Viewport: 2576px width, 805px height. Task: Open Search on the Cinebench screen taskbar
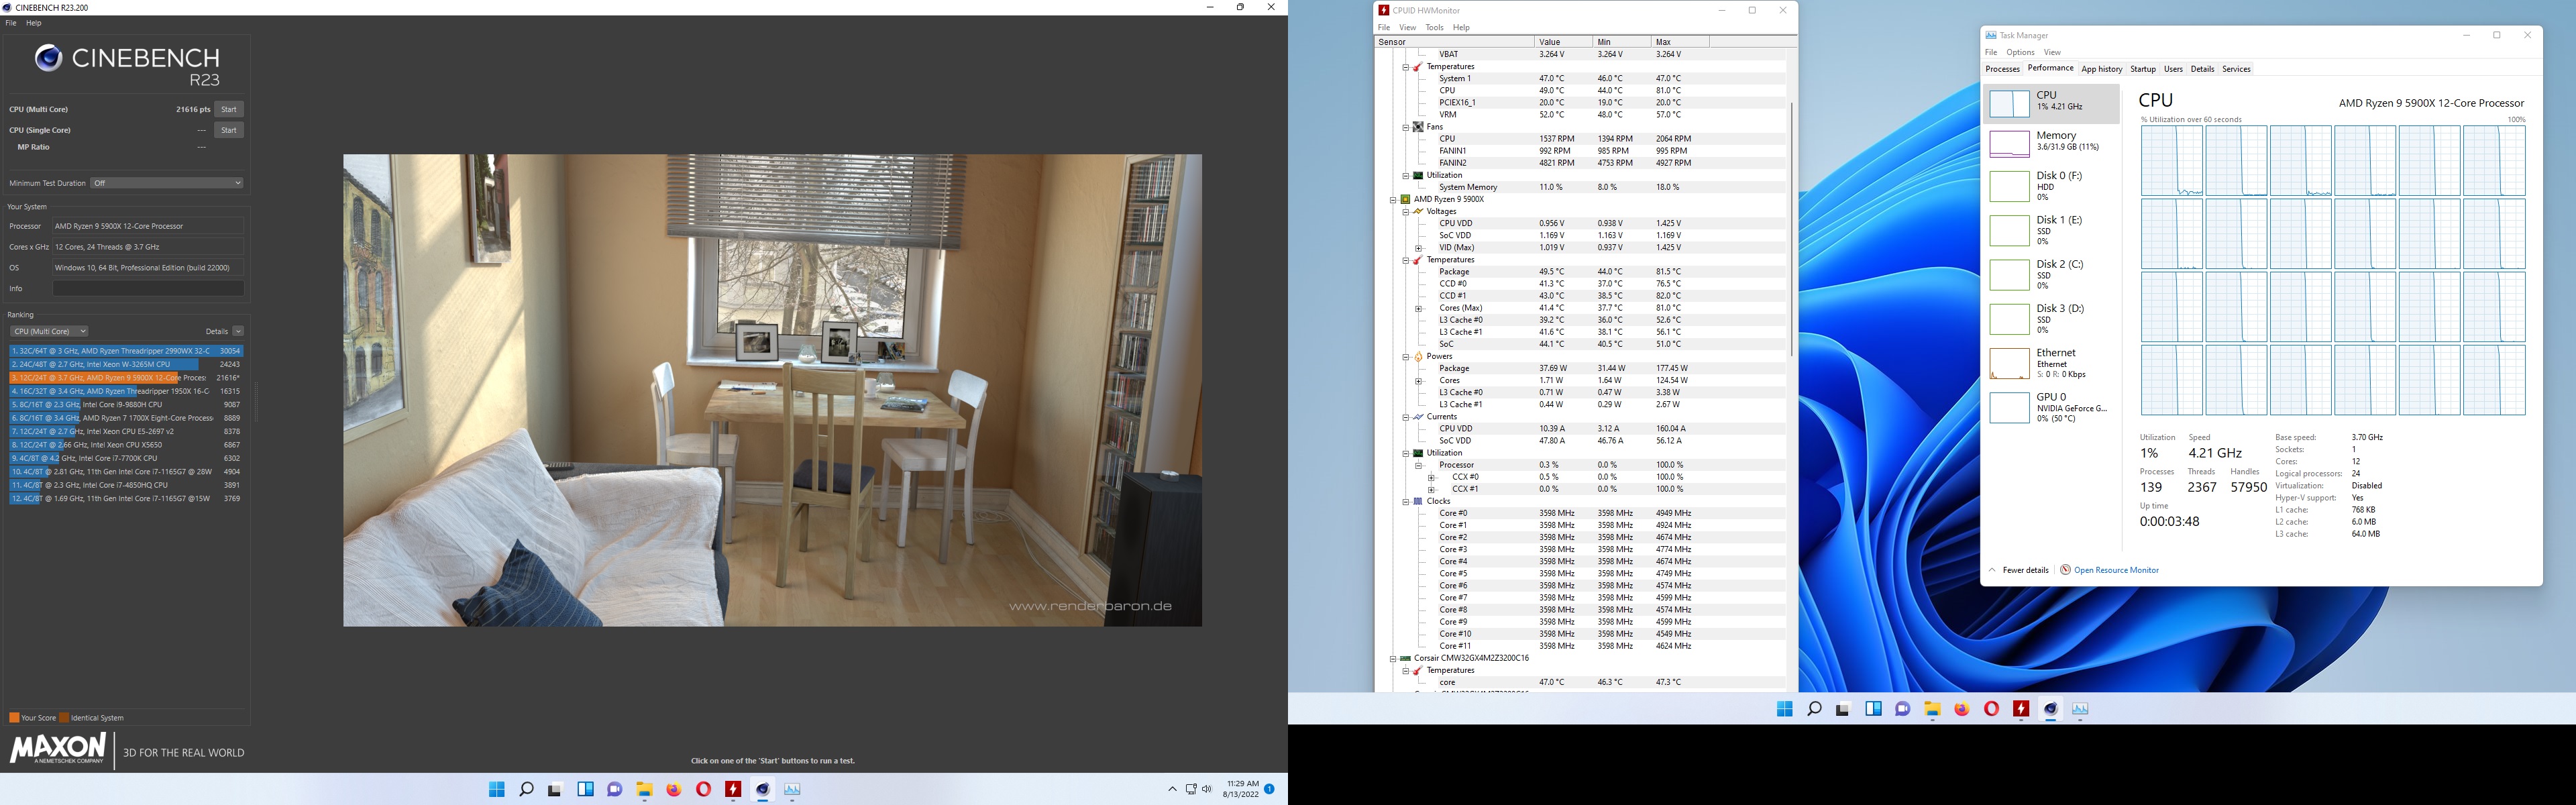point(526,789)
